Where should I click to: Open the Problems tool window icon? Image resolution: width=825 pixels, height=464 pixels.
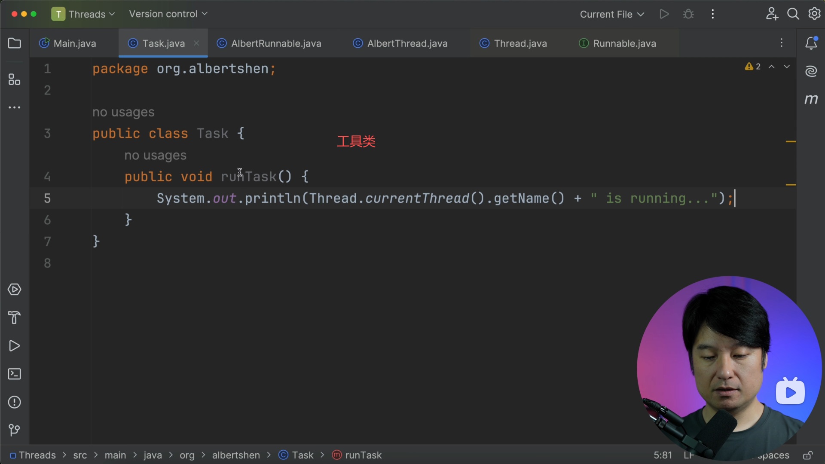click(x=14, y=402)
